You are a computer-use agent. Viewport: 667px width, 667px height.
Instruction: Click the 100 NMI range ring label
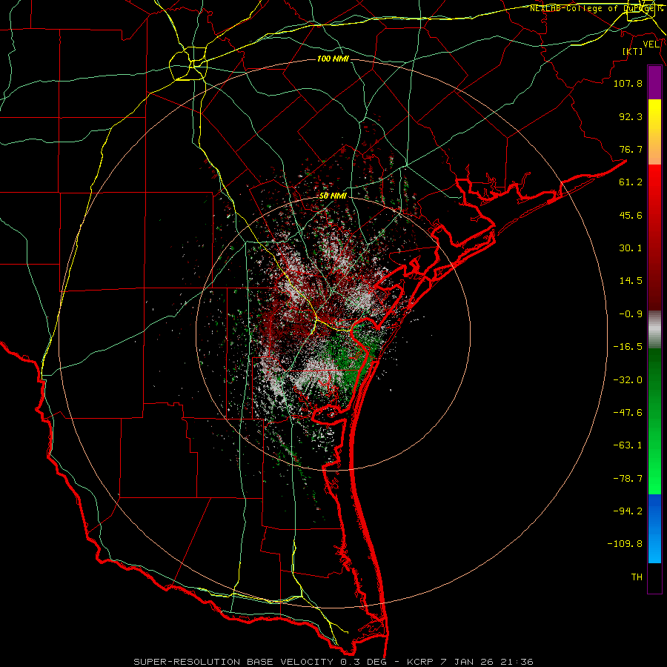[x=333, y=59]
